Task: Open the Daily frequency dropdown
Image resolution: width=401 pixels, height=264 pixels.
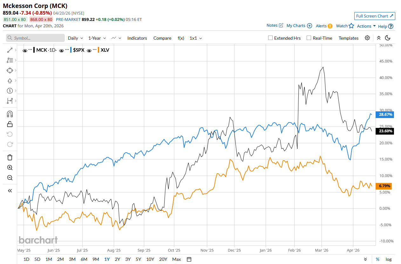Action: pyautogui.click(x=76, y=38)
